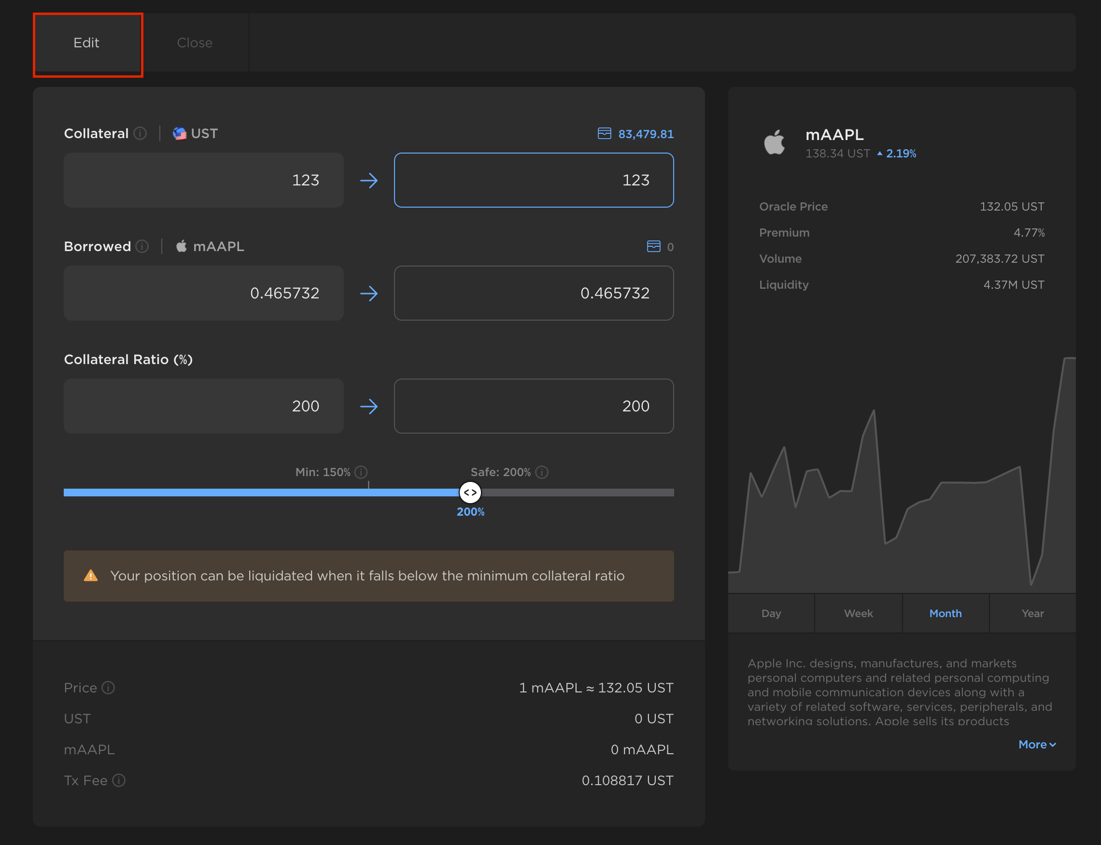This screenshot has width=1101, height=845.
Task: Select the Day chart range
Action: pyautogui.click(x=771, y=613)
